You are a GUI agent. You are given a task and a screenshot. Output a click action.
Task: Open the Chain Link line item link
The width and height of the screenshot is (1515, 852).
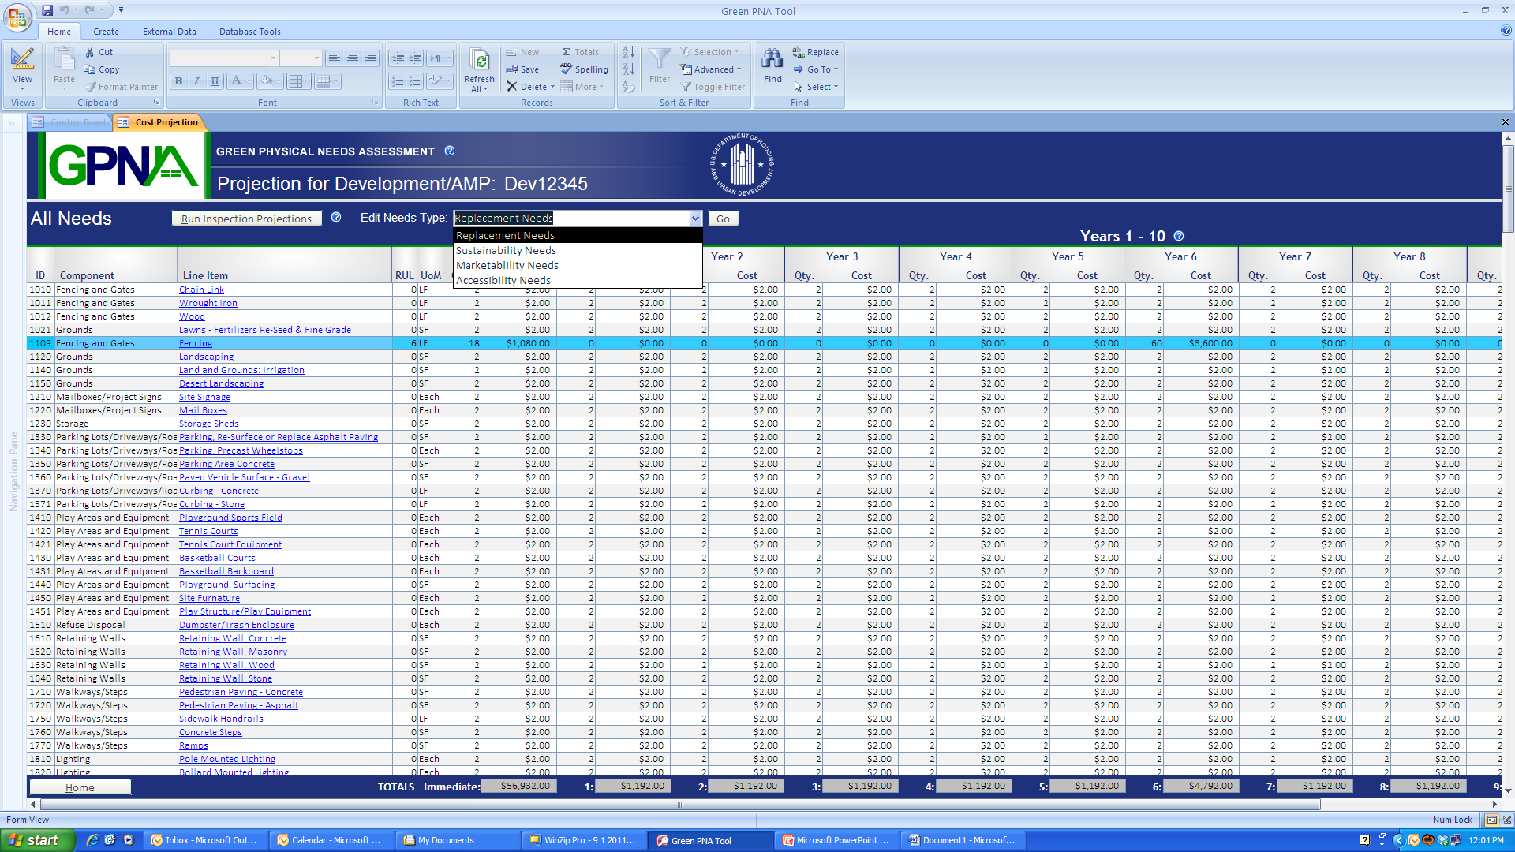point(201,290)
